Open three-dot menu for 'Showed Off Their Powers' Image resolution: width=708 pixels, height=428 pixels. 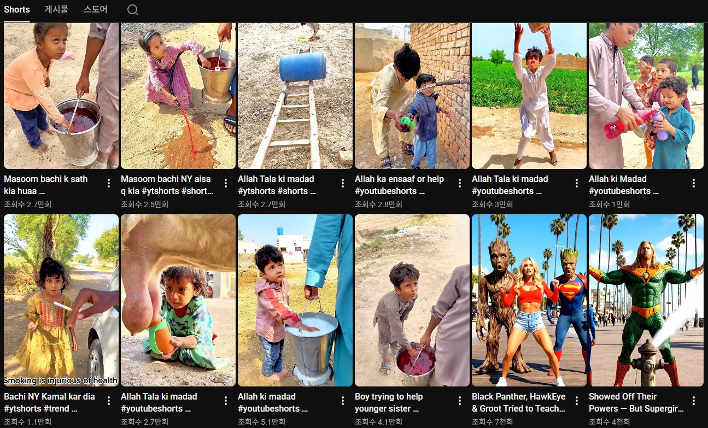click(694, 401)
